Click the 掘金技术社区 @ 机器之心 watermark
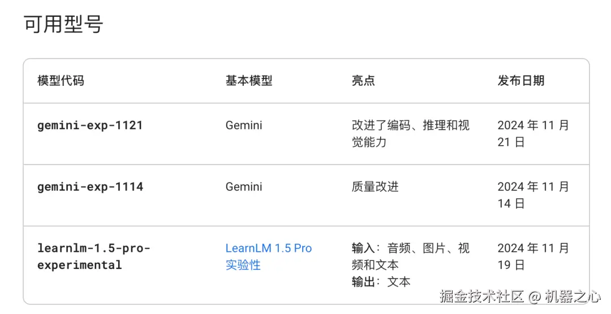The width and height of the screenshot is (611, 314). click(520, 296)
